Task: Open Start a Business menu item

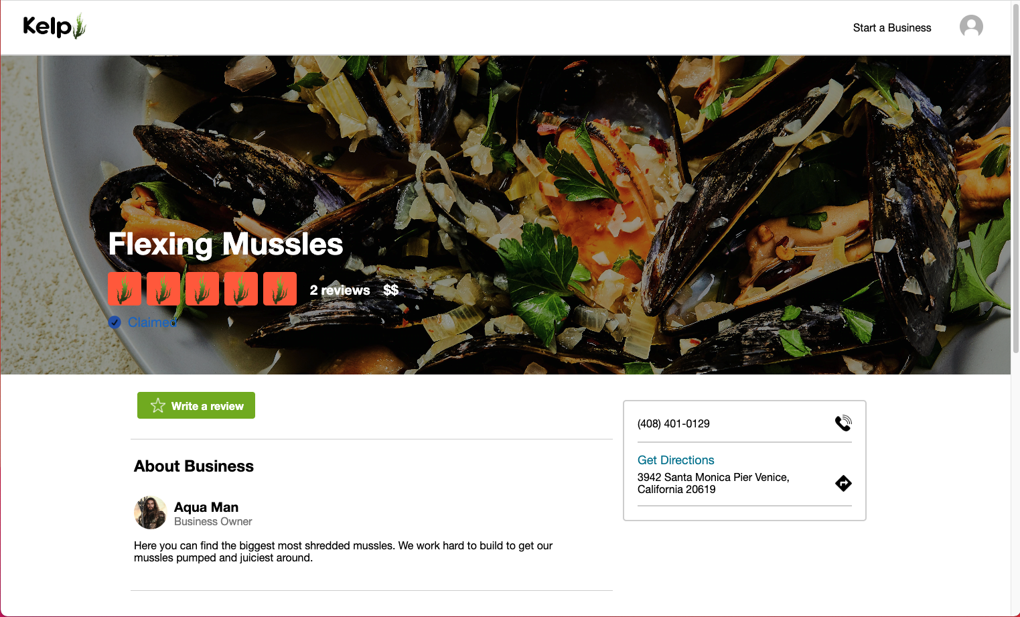Action: [x=892, y=27]
